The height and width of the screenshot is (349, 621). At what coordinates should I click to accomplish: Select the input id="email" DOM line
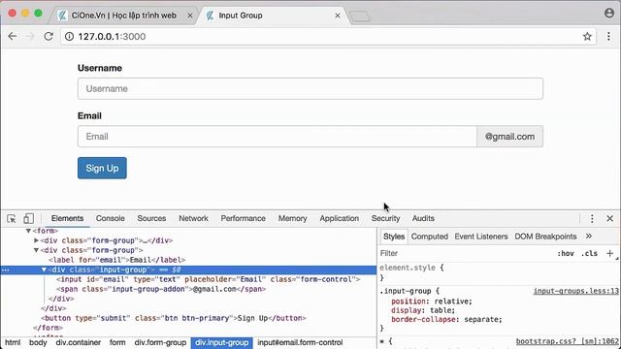[x=209, y=279]
